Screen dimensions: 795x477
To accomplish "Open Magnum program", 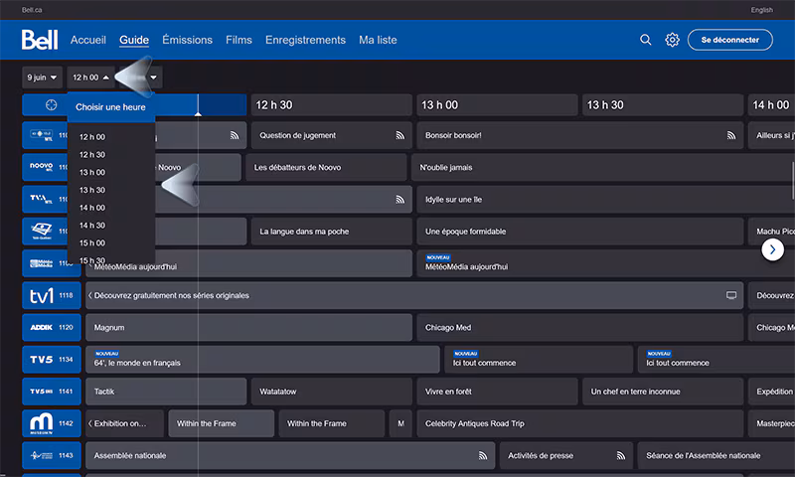I will click(249, 328).
